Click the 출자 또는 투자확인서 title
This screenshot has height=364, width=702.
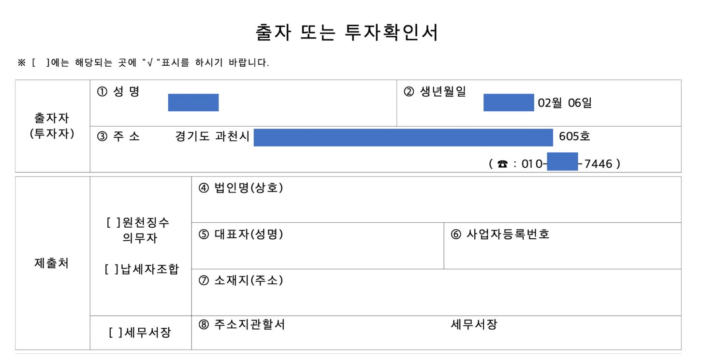[x=347, y=33]
